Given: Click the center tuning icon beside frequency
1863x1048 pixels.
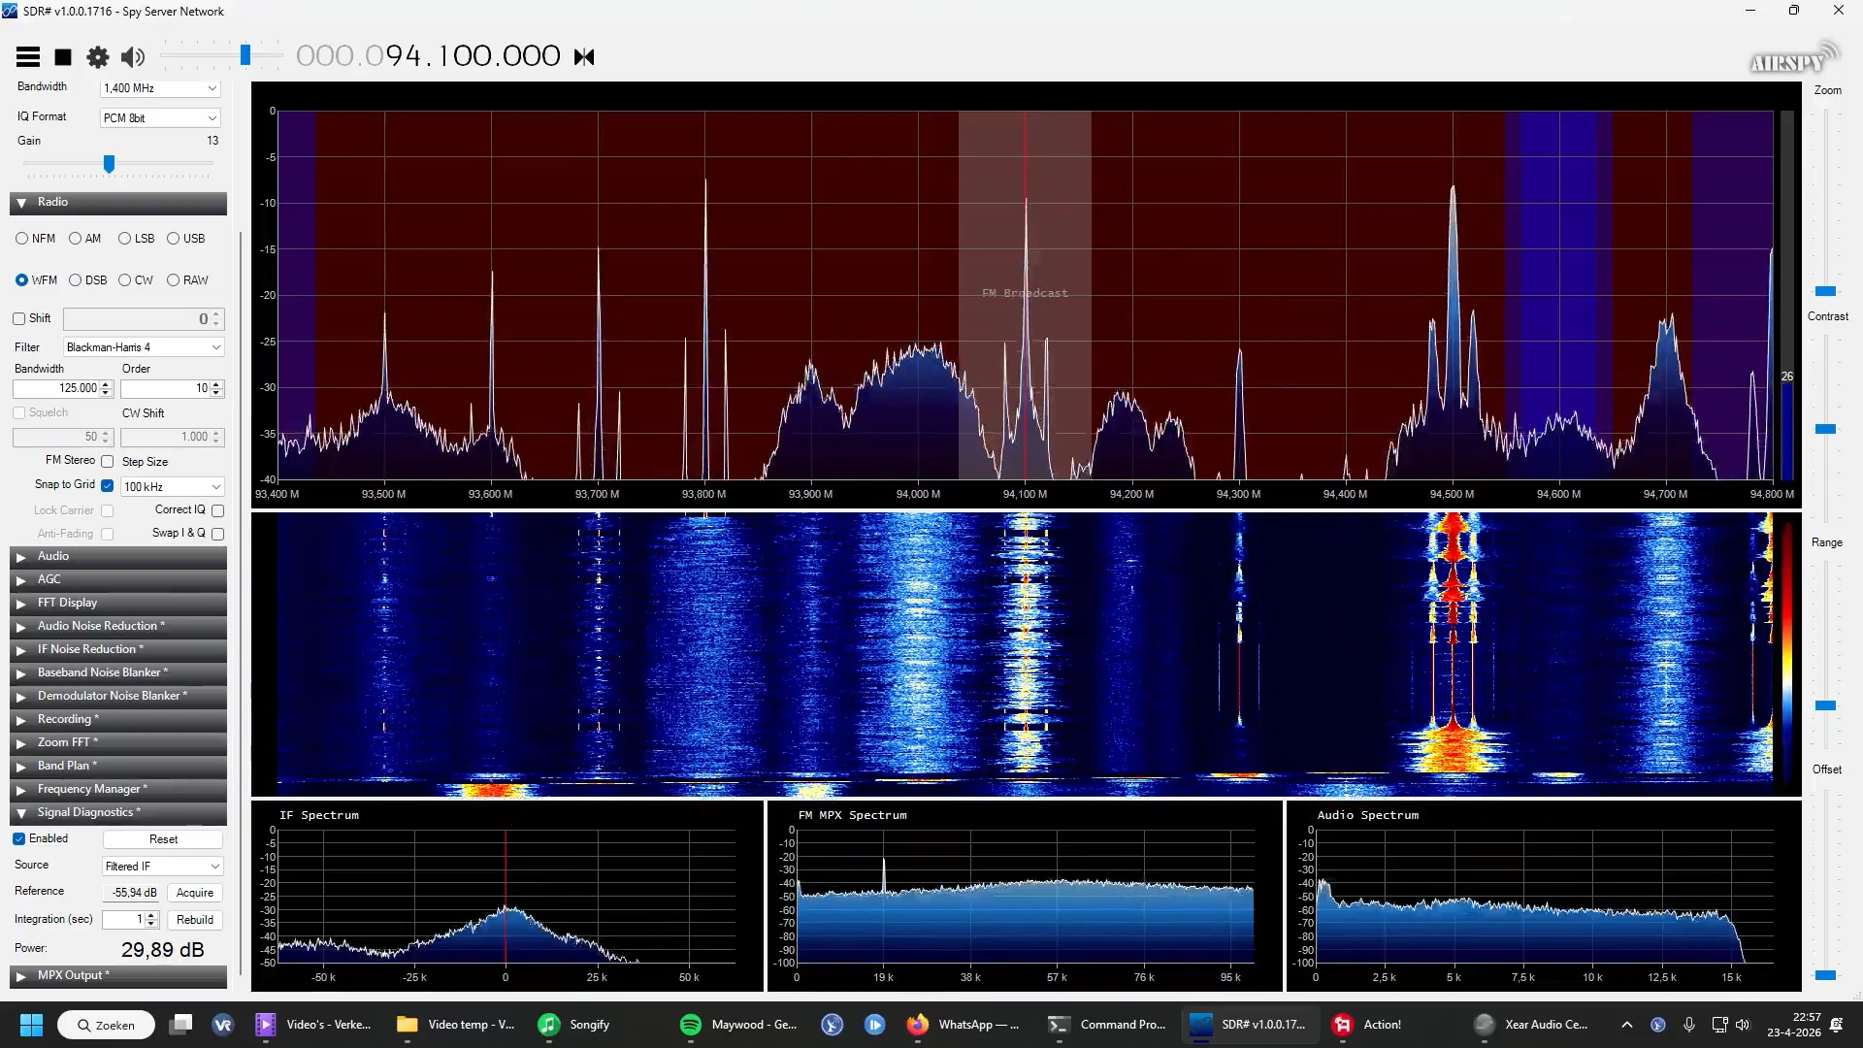Looking at the screenshot, I should point(584,57).
